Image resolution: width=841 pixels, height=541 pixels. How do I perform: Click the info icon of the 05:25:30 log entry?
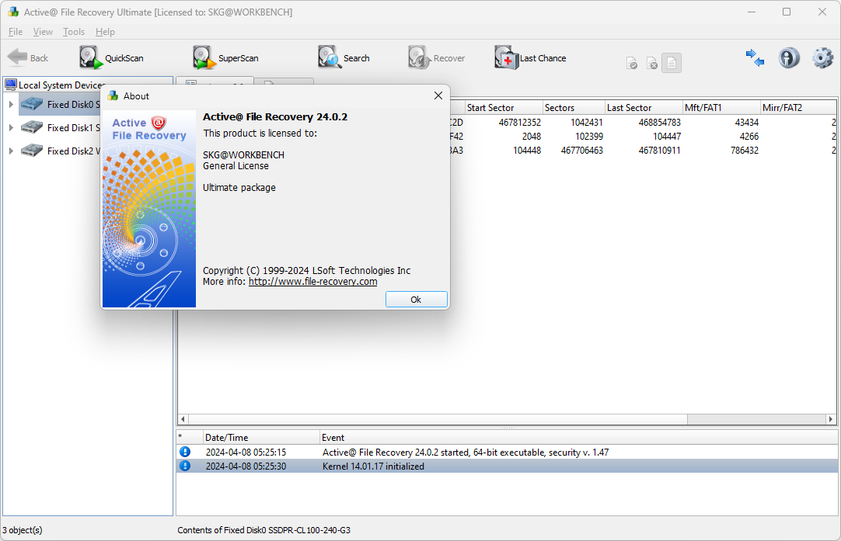tap(185, 466)
